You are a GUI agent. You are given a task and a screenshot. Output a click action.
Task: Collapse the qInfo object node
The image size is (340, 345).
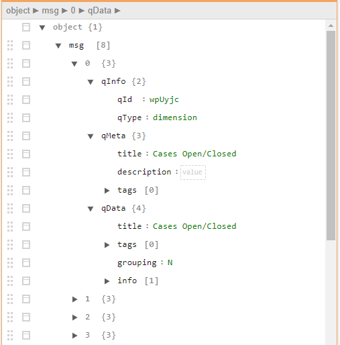coord(91,82)
